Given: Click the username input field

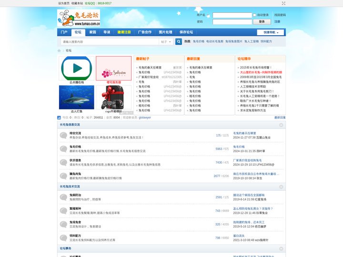Looking at the screenshot, I should (232, 15).
